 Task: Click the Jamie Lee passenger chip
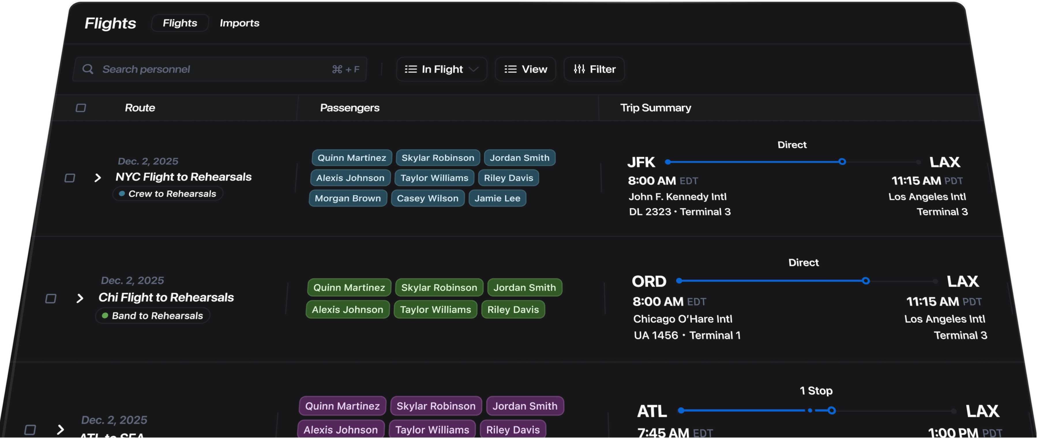(x=497, y=198)
